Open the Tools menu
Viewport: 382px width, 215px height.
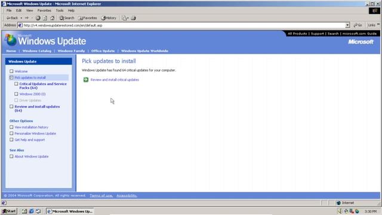[60, 11]
